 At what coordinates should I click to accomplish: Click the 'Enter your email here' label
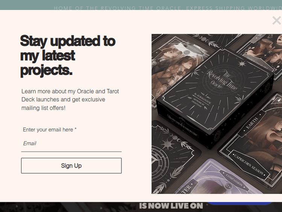pyautogui.click(x=50, y=130)
